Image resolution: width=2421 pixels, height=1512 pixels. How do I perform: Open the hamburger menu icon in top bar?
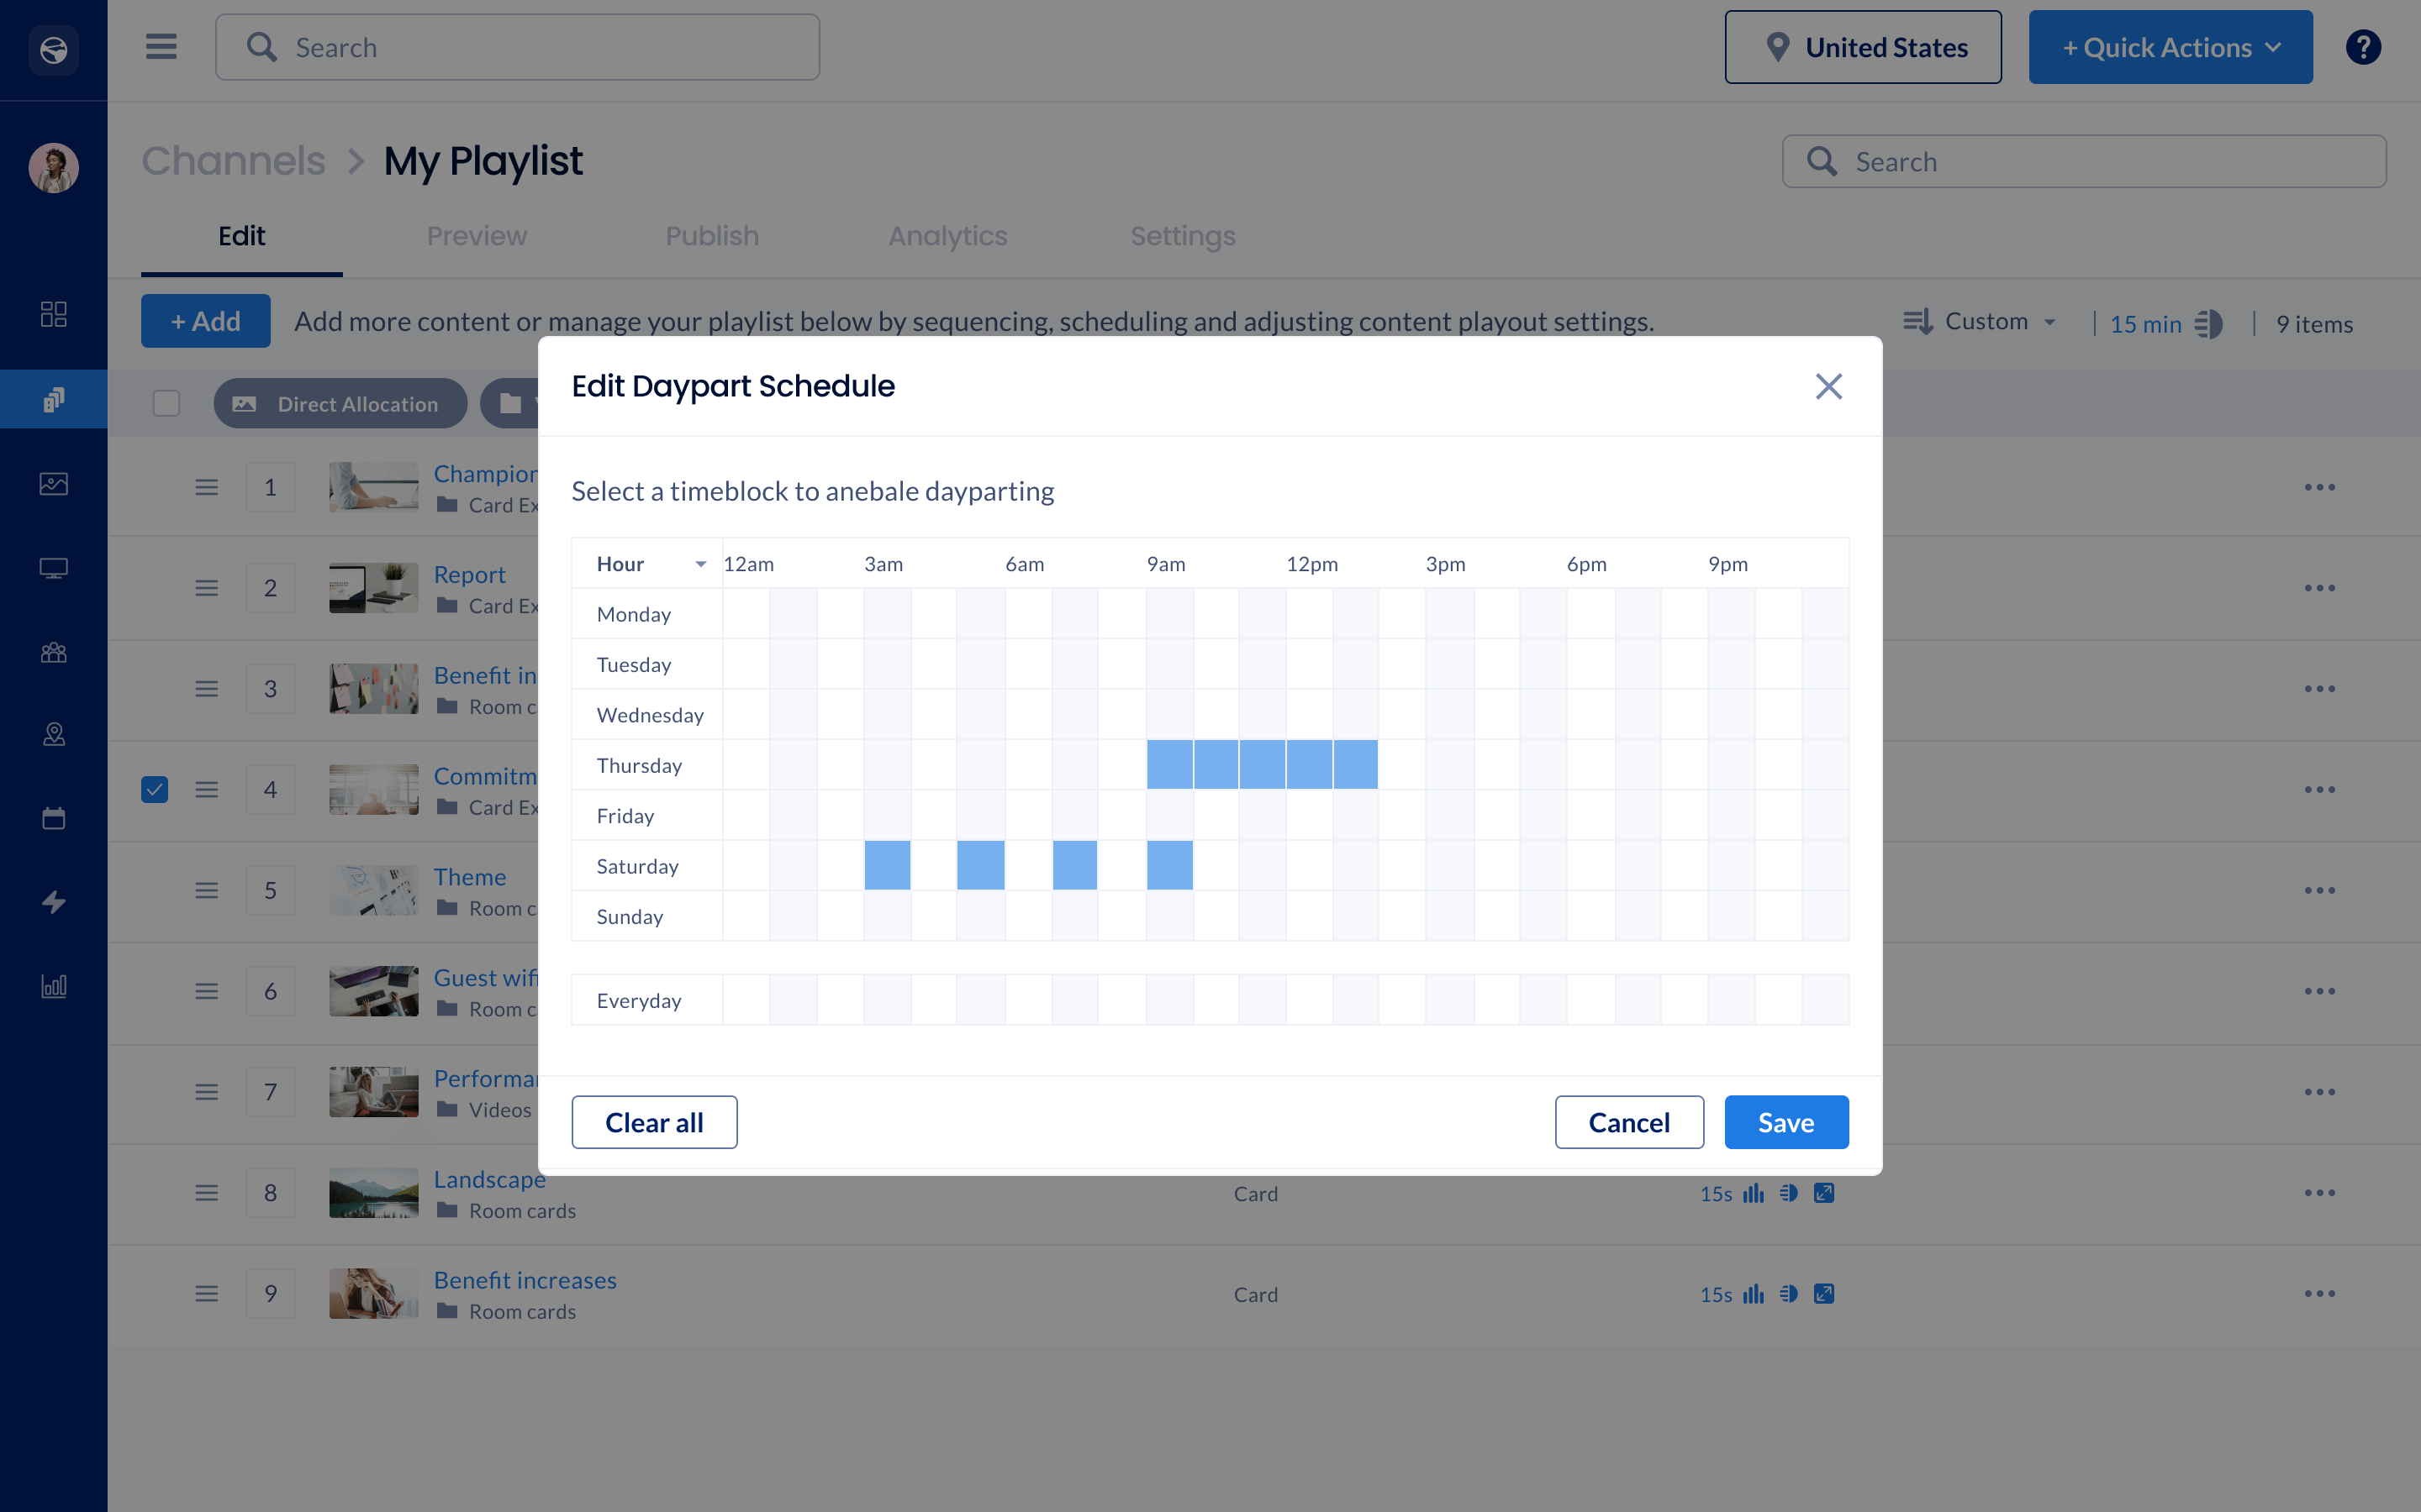point(161,47)
